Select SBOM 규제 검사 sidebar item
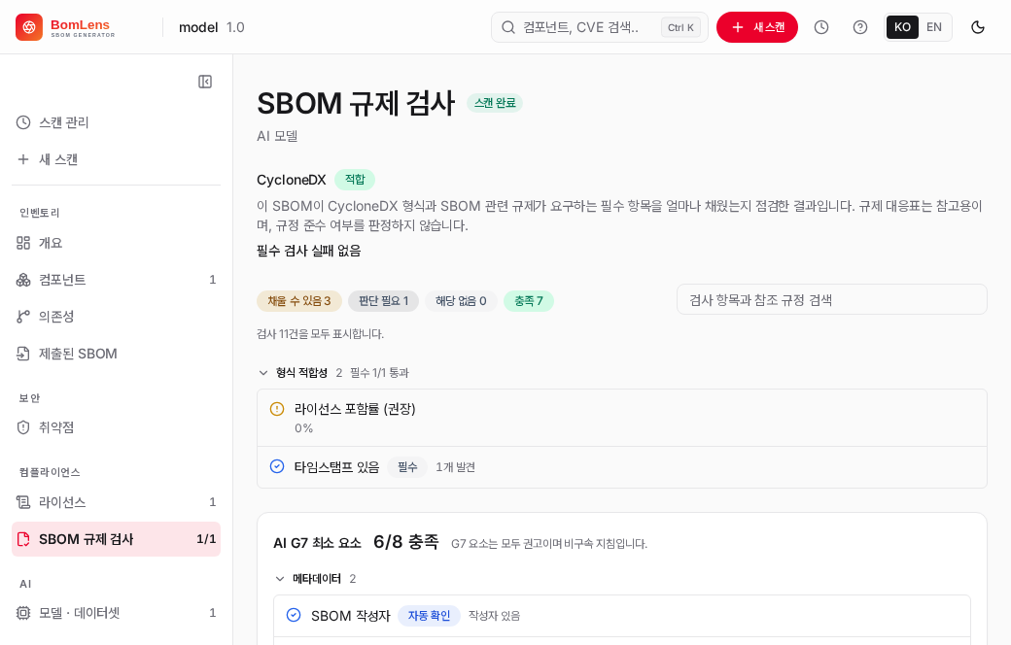 [116, 539]
